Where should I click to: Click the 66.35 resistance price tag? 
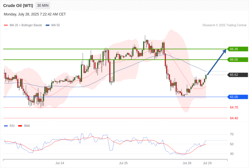[x=238, y=49]
